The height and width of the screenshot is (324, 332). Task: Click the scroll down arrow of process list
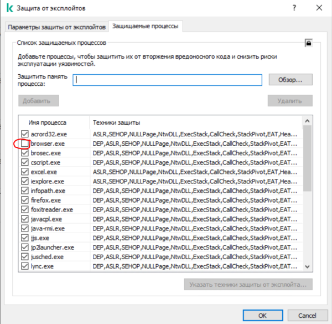[x=308, y=267]
